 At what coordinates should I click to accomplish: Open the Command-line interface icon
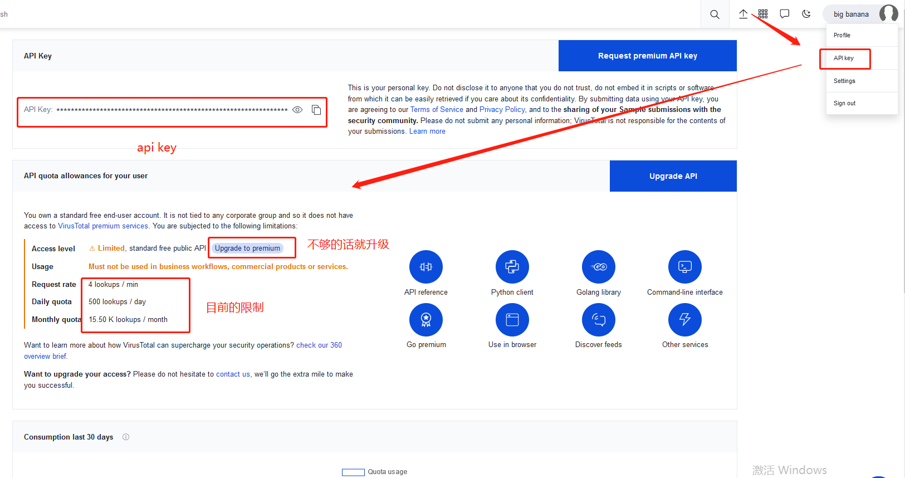point(684,267)
